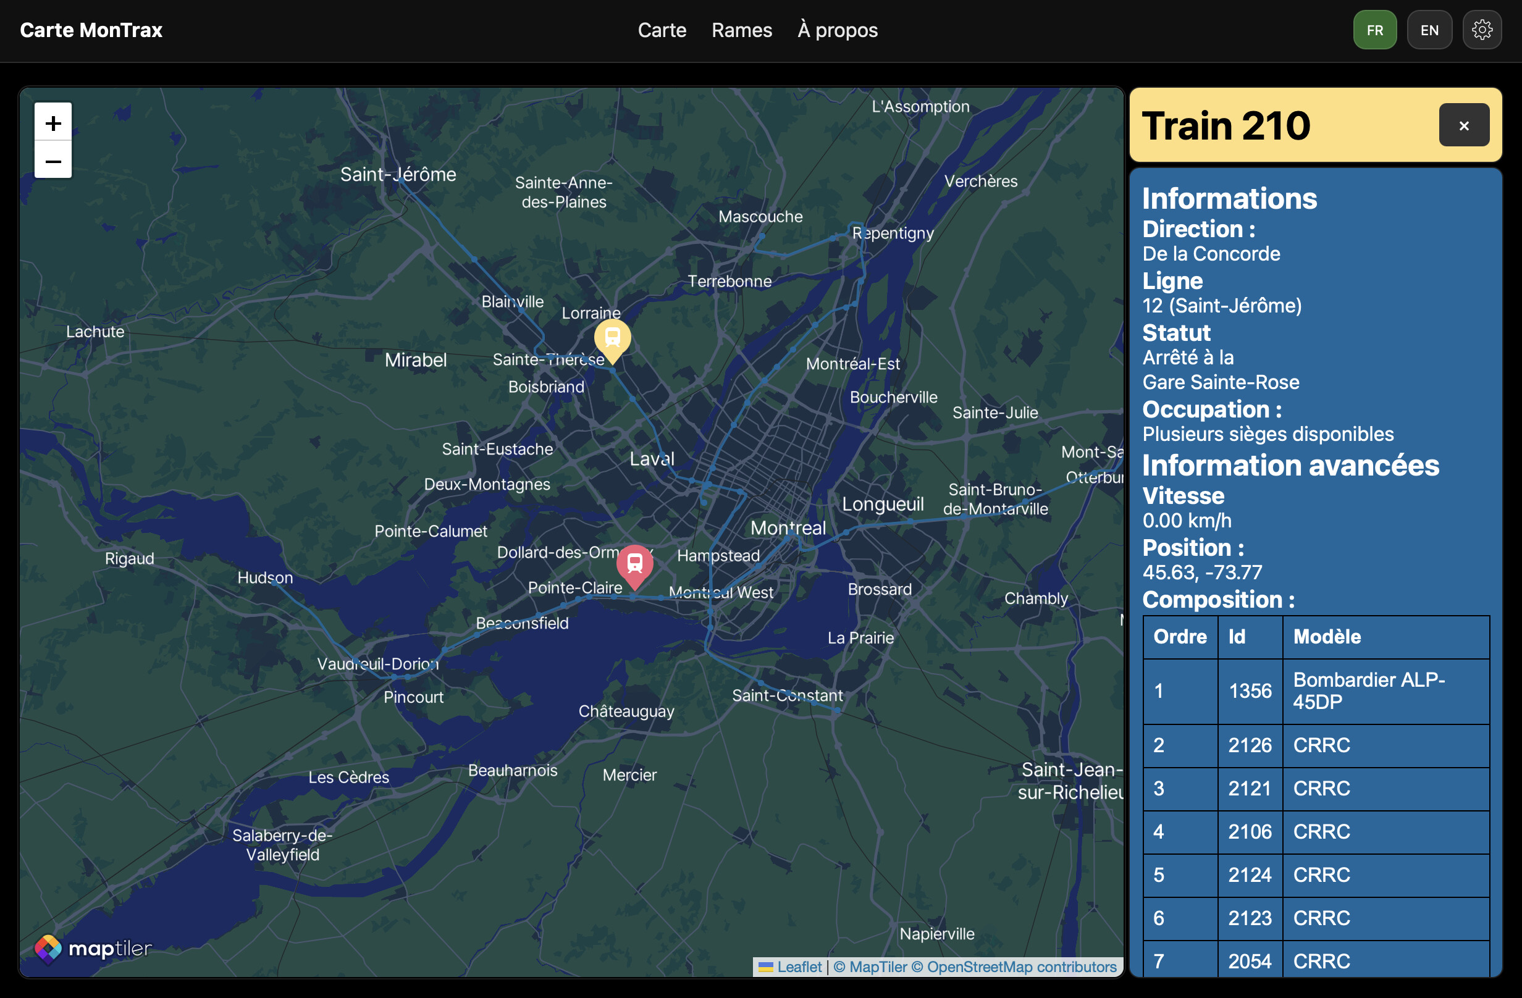The width and height of the screenshot is (1522, 998).
Task: Click car id 2126 in composition table
Action: [x=1249, y=745]
